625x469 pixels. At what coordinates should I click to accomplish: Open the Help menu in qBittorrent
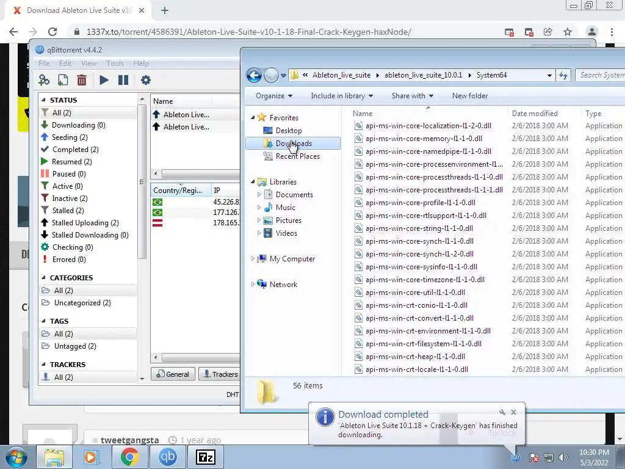click(x=141, y=64)
